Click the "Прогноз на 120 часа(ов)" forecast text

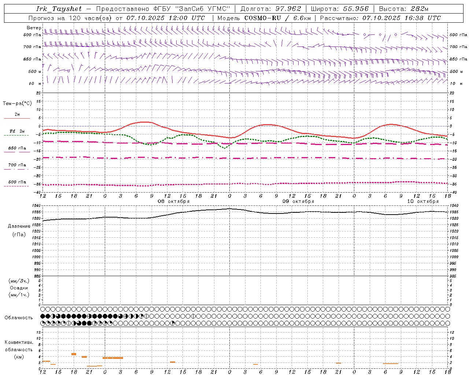pyautogui.click(x=71, y=18)
